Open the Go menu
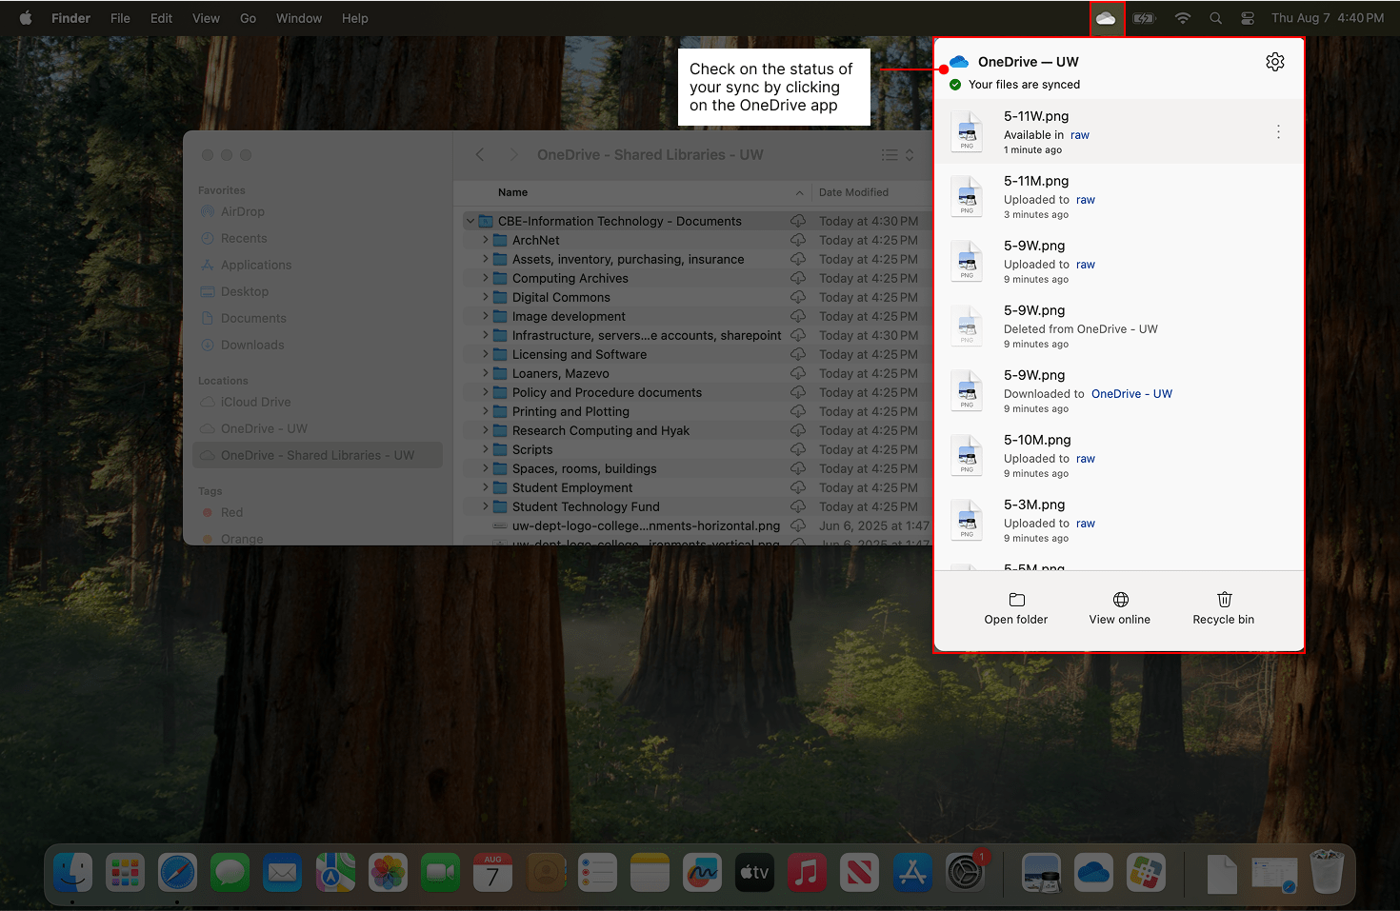 (248, 17)
